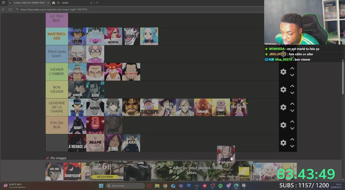Click the tiermaker.com address bar
The width and height of the screenshot is (345, 190).
point(140,9)
